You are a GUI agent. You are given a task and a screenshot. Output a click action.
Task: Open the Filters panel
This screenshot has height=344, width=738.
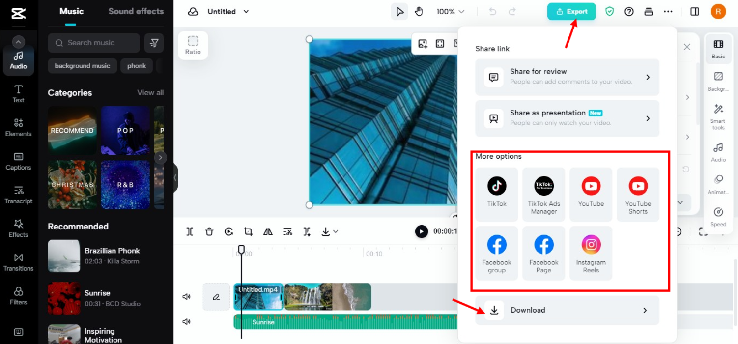click(x=19, y=296)
